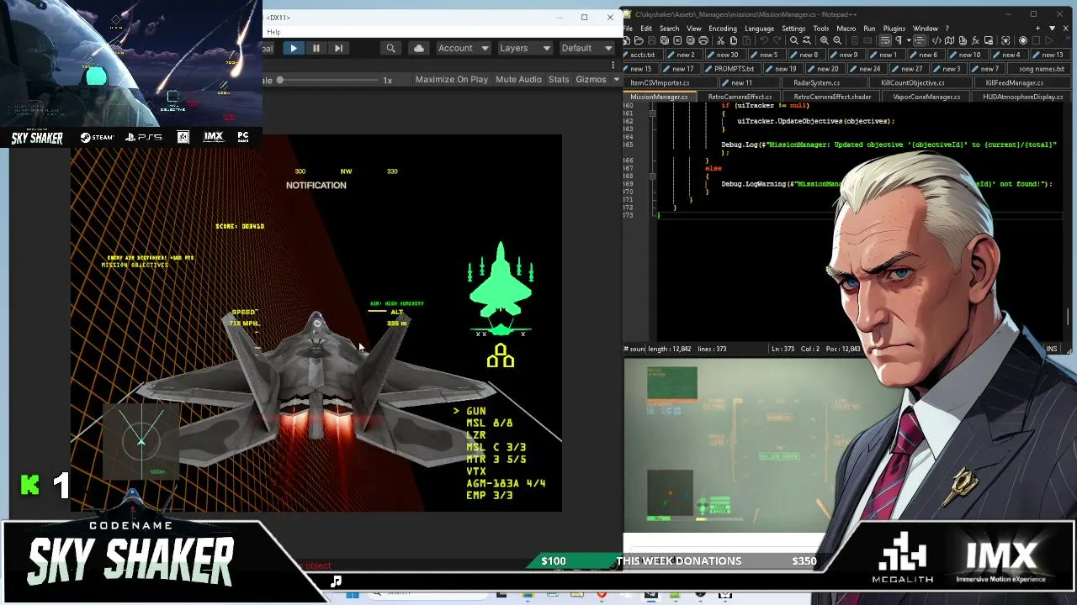The height and width of the screenshot is (605, 1077).
Task: Expand the Layers dropdown in Unity
Action: pos(524,49)
